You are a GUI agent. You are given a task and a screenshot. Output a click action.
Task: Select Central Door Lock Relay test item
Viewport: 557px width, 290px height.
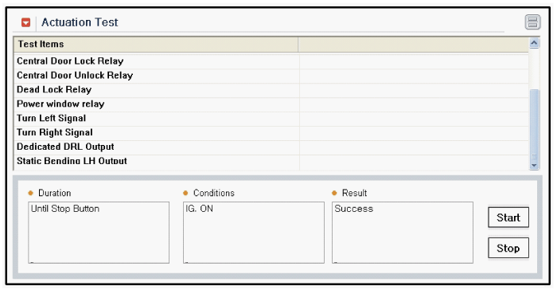coord(271,61)
